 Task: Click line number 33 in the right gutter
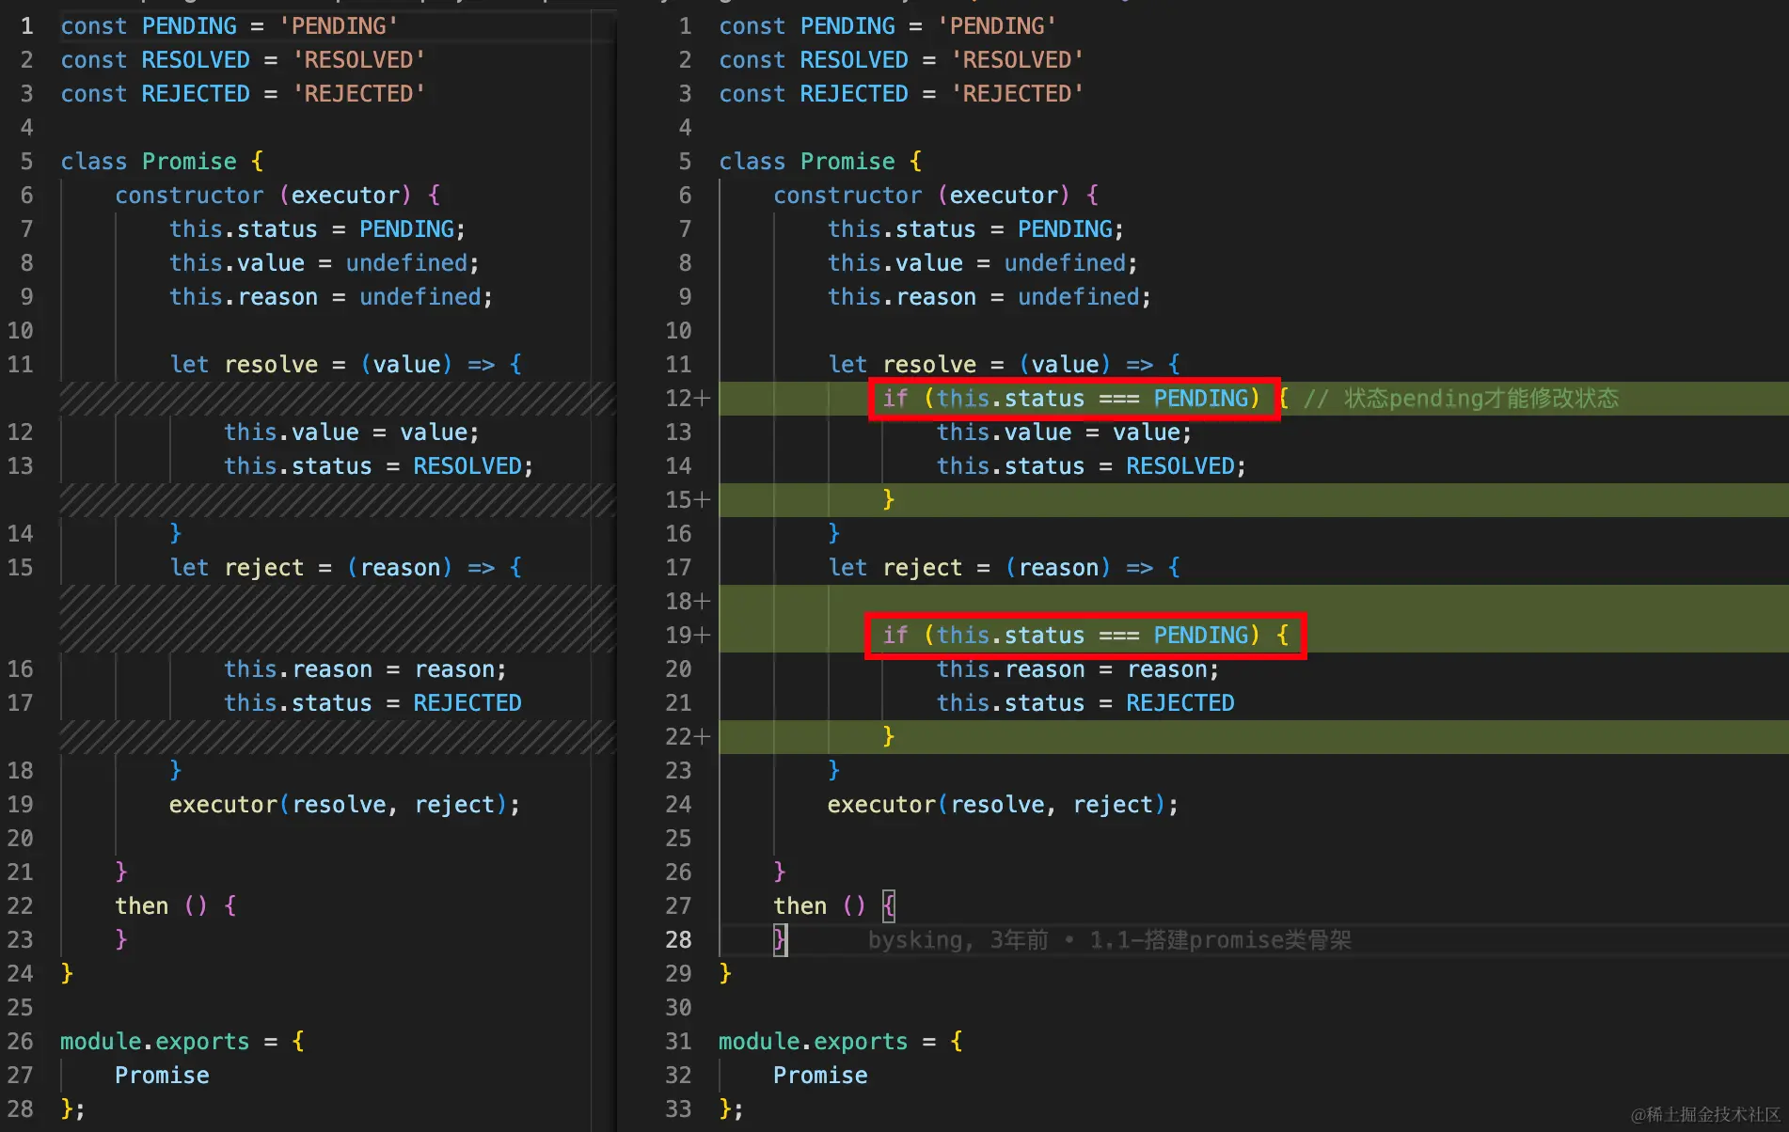coord(678,1109)
